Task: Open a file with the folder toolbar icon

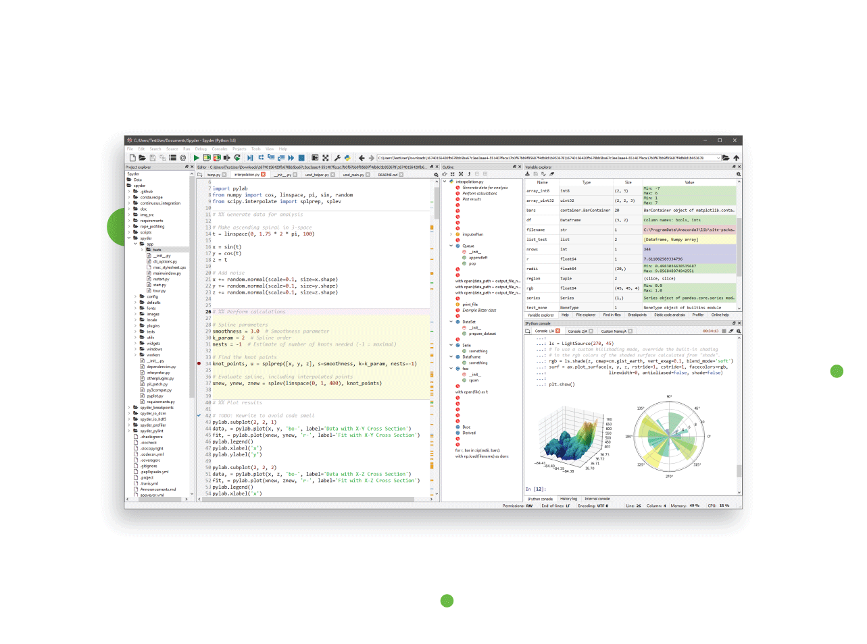Action: click(142, 157)
